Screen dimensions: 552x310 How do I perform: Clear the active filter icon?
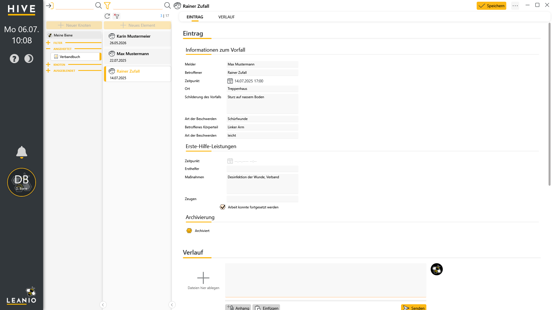[116, 16]
